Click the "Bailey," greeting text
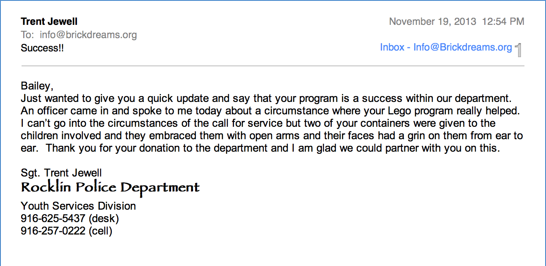546x266 pixels. [x=37, y=87]
